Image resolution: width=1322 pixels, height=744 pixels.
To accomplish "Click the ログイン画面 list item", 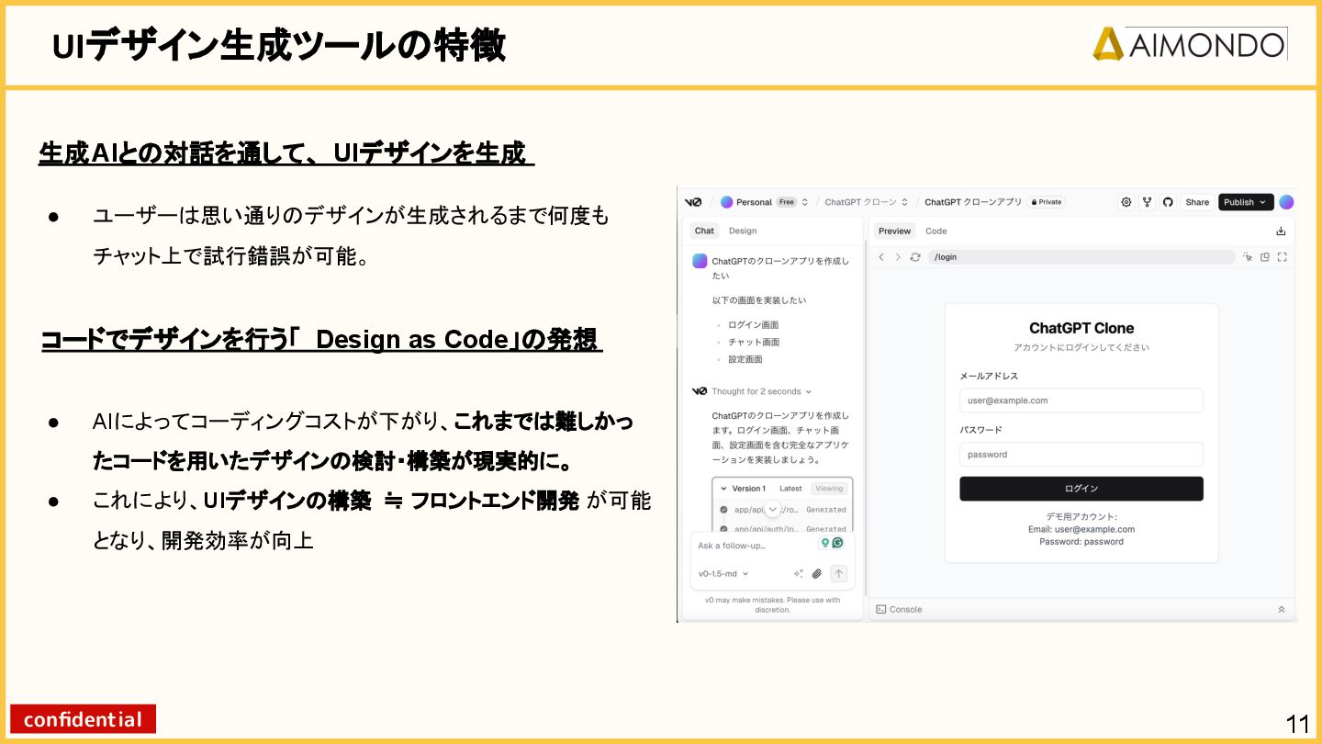I will pos(753,325).
